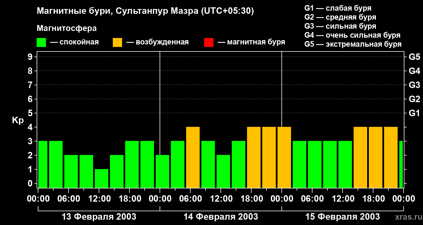Image resolution: width=423 pixels, height=225 pixels.
Task: Click the '14 Февраля 2003' date label
Action: [221, 217]
